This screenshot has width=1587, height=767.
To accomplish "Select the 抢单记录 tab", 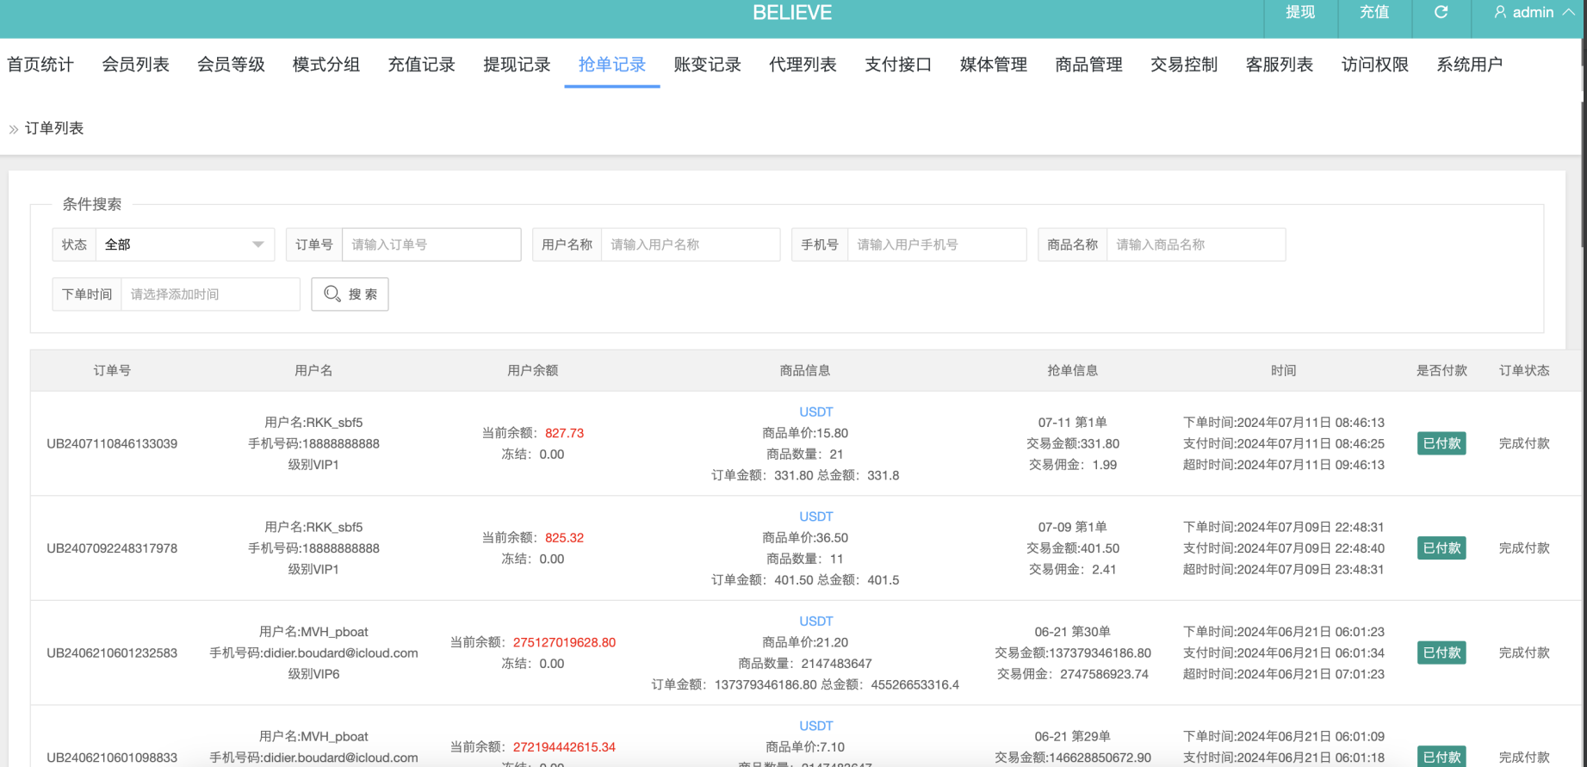I will pyautogui.click(x=612, y=65).
